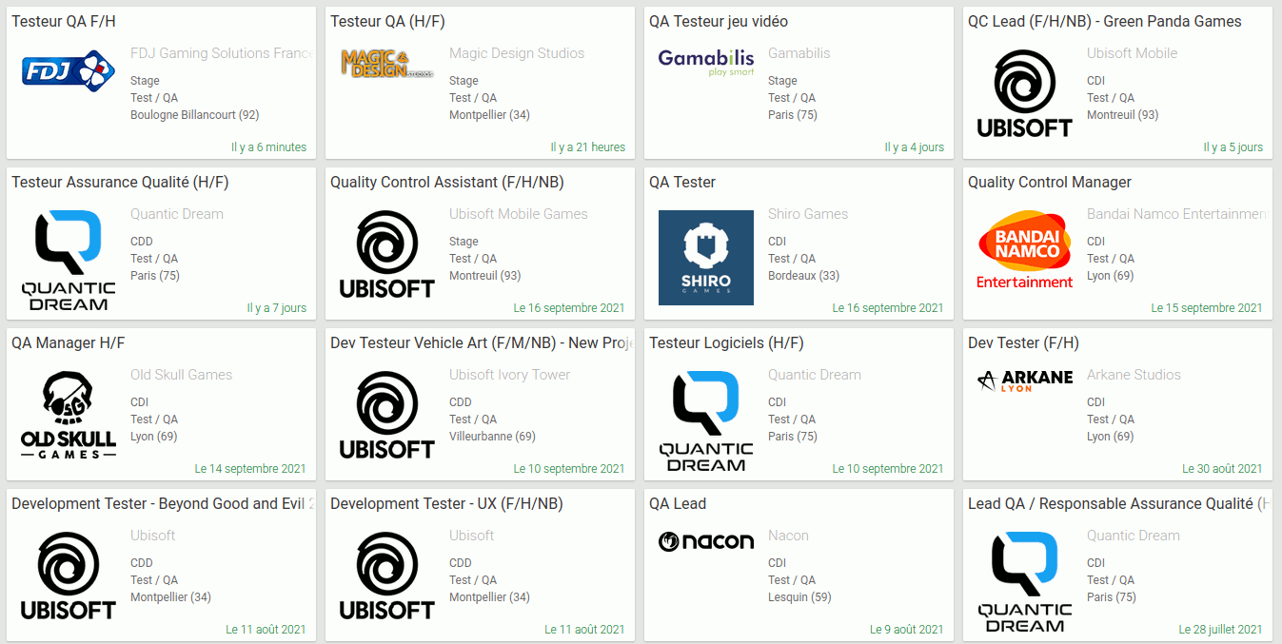The width and height of the screenshot is (1282, 644).
Task: Click the Shiro Games logo
Action: coord(706,258)
